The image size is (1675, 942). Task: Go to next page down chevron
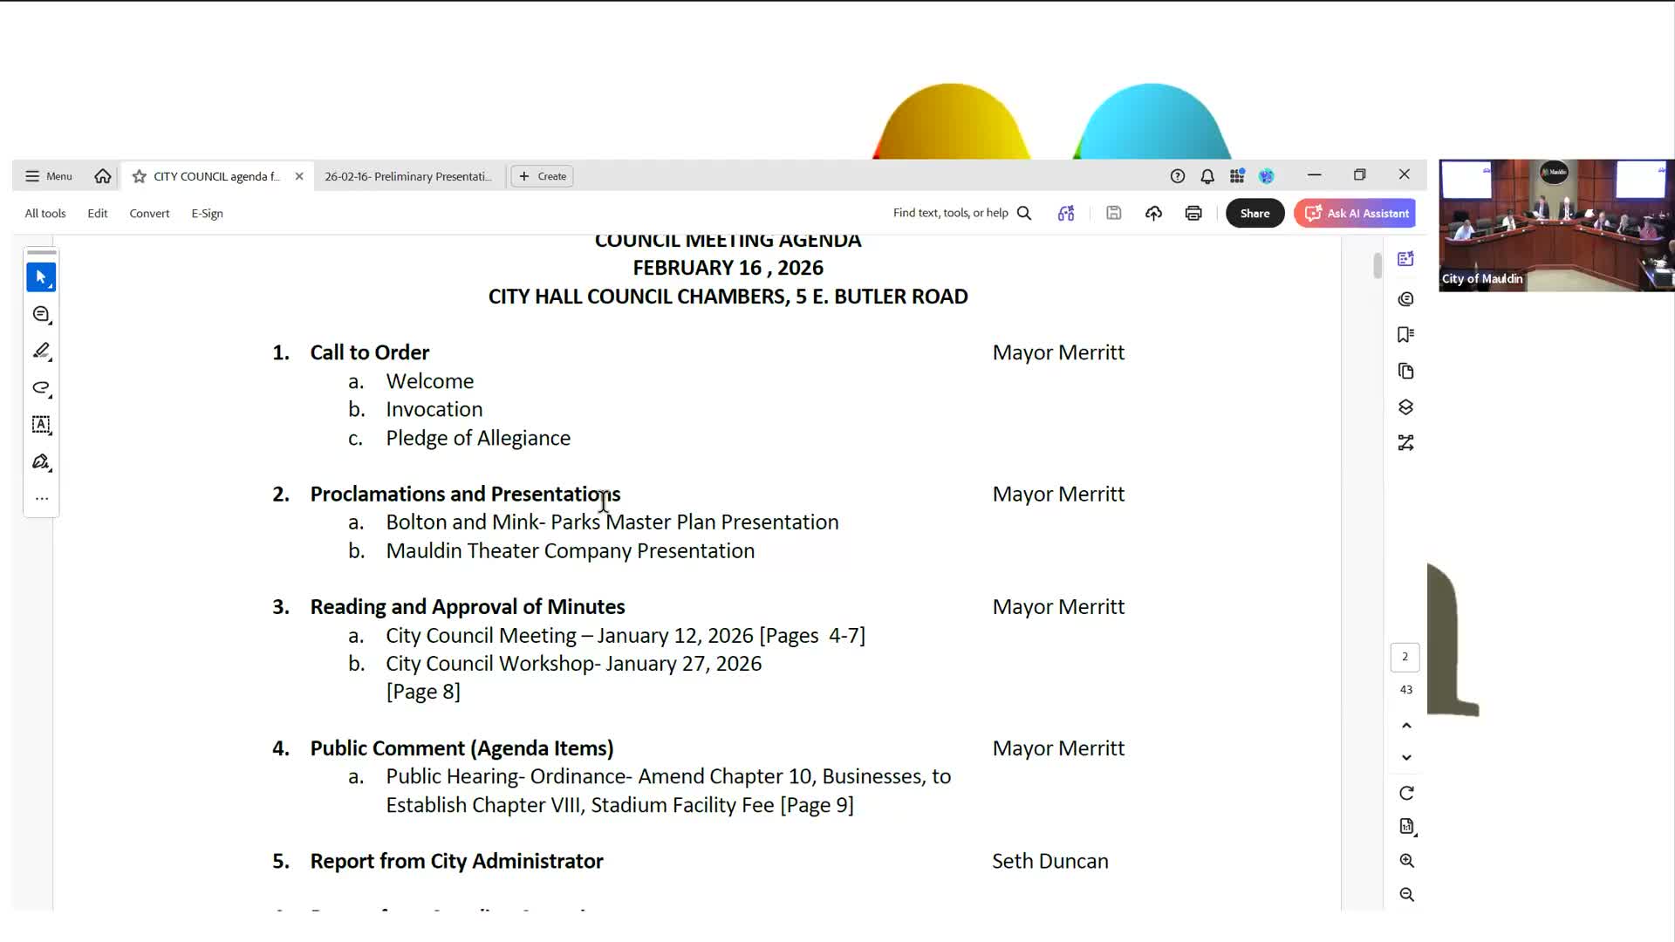tap(1406, 757)
